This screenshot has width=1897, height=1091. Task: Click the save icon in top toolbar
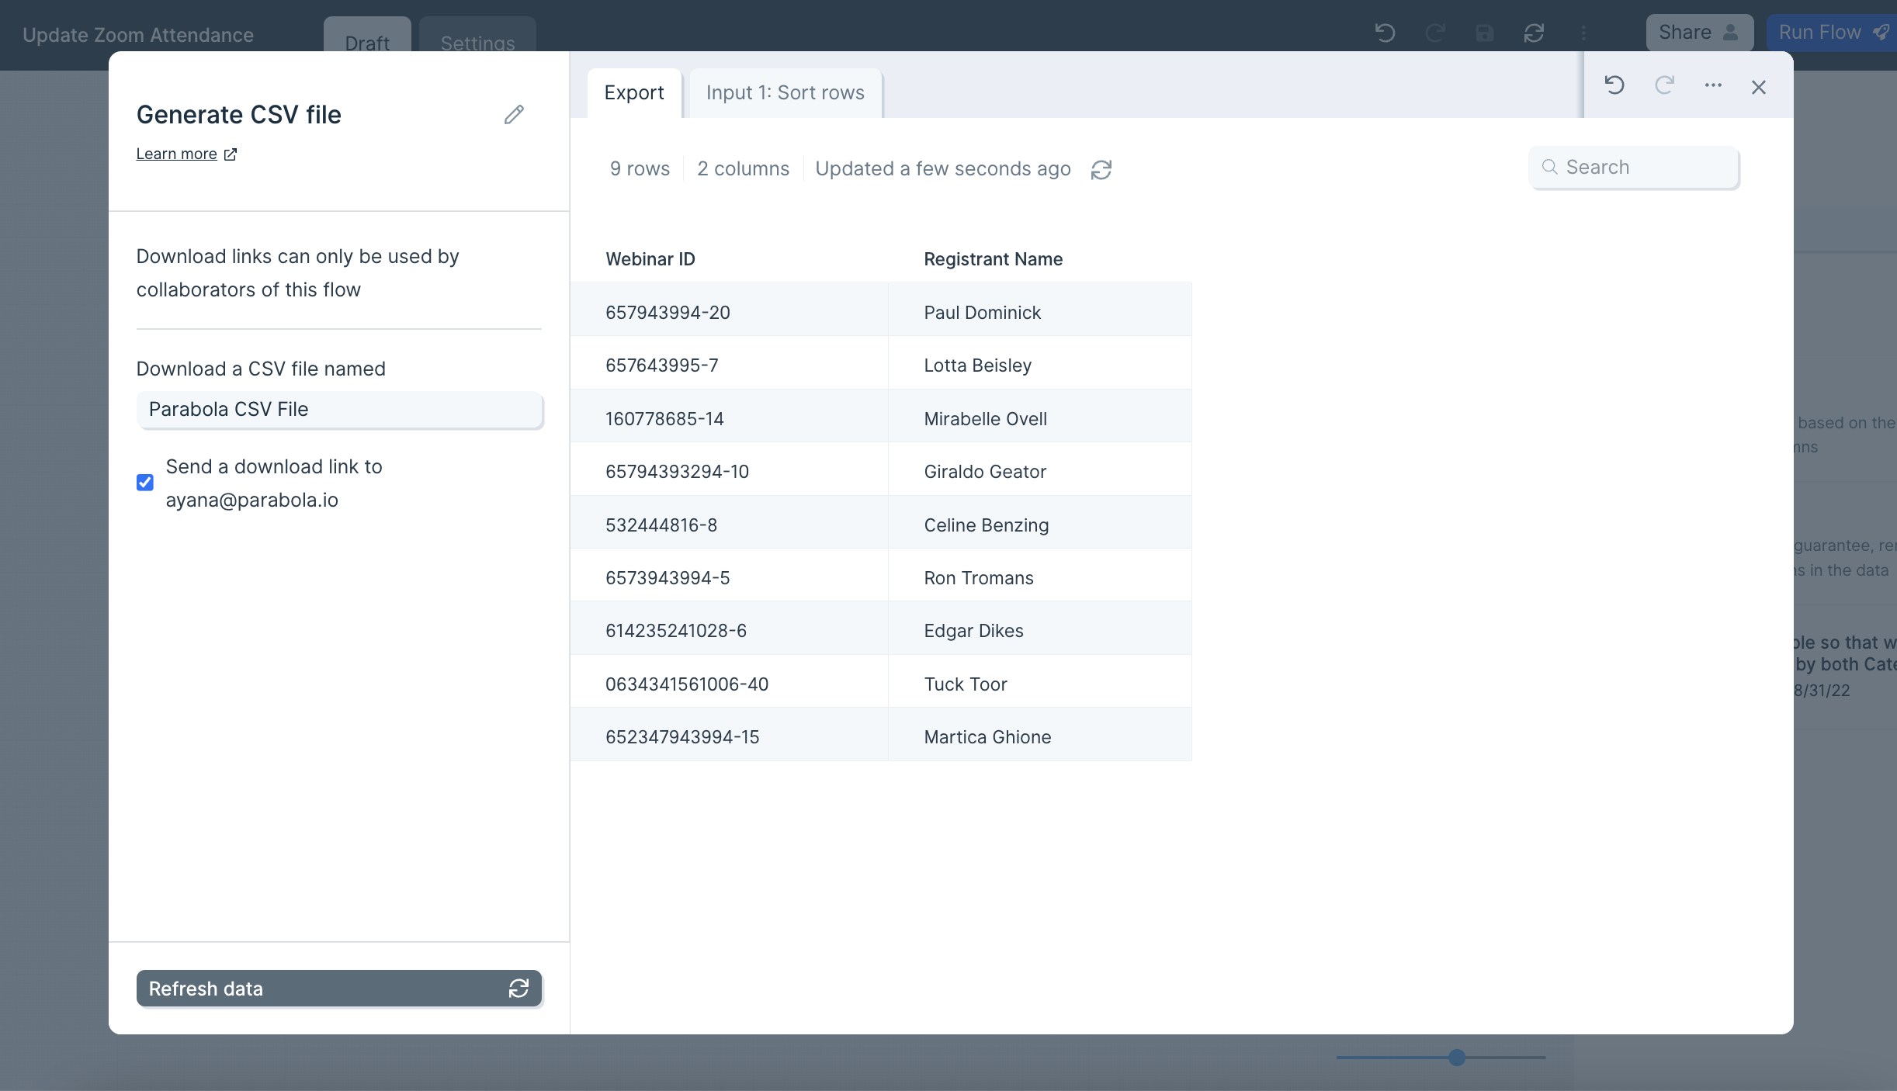(1484, 33)
